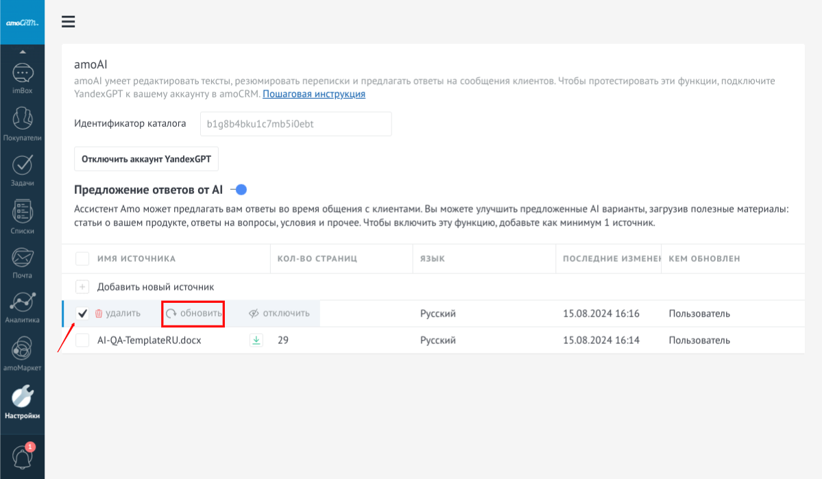Click the обновить action for selected source

pos(194,314)
